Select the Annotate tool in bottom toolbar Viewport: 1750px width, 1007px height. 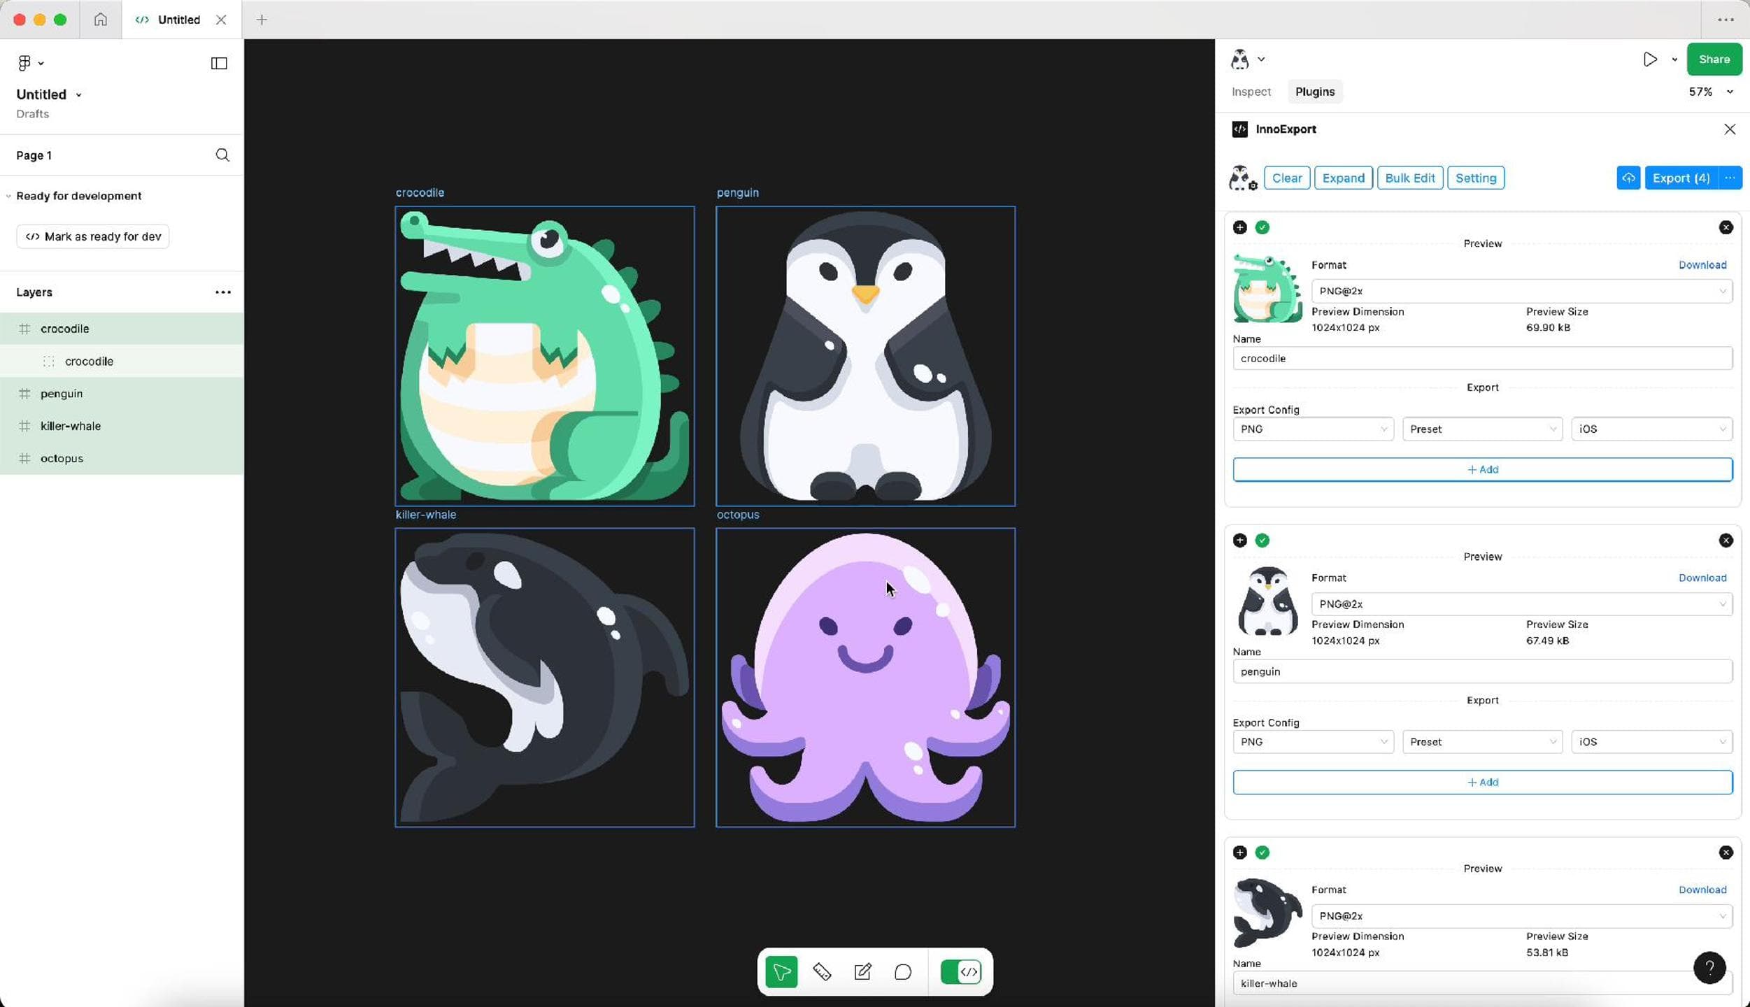[862, 972]
